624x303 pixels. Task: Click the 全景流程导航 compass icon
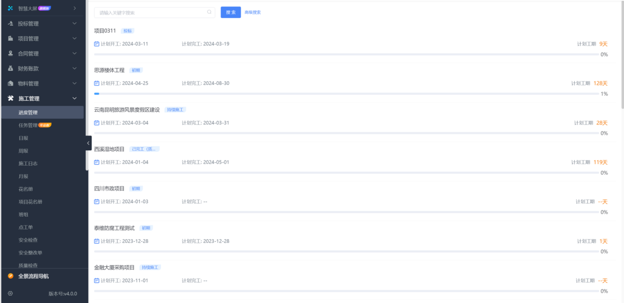pos(10,276)
